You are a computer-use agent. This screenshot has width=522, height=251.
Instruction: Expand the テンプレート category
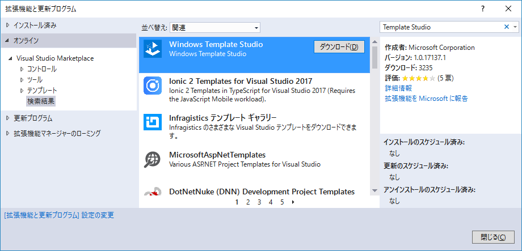pyautogui.click(x=22, y=91)
